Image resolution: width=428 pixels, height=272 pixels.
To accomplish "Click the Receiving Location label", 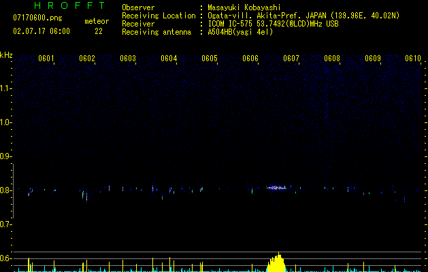I will [x=159, y=16].
